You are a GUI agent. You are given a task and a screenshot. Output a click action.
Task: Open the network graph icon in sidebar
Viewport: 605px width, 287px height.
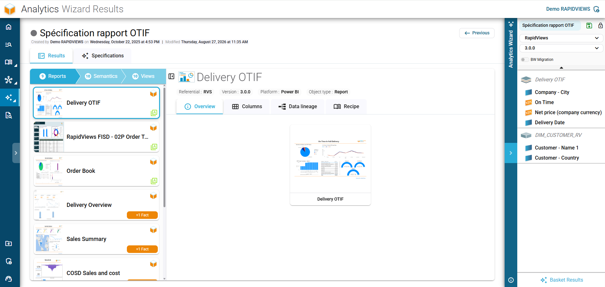(9, 80)
